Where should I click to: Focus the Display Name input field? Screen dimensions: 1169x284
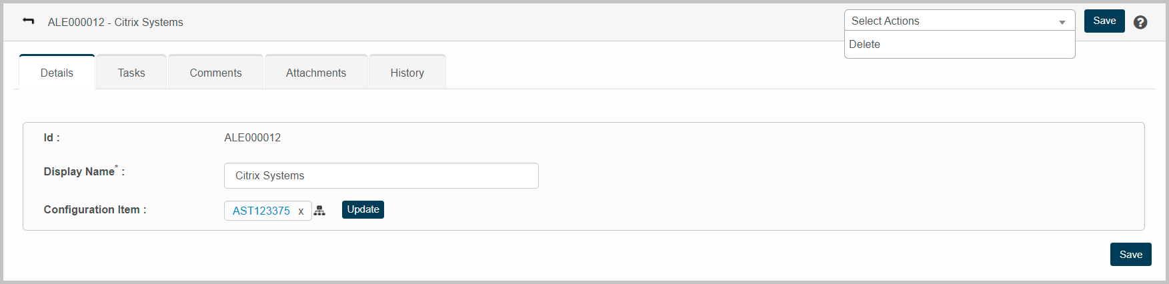pyautogui.click(x=381, y=175)
